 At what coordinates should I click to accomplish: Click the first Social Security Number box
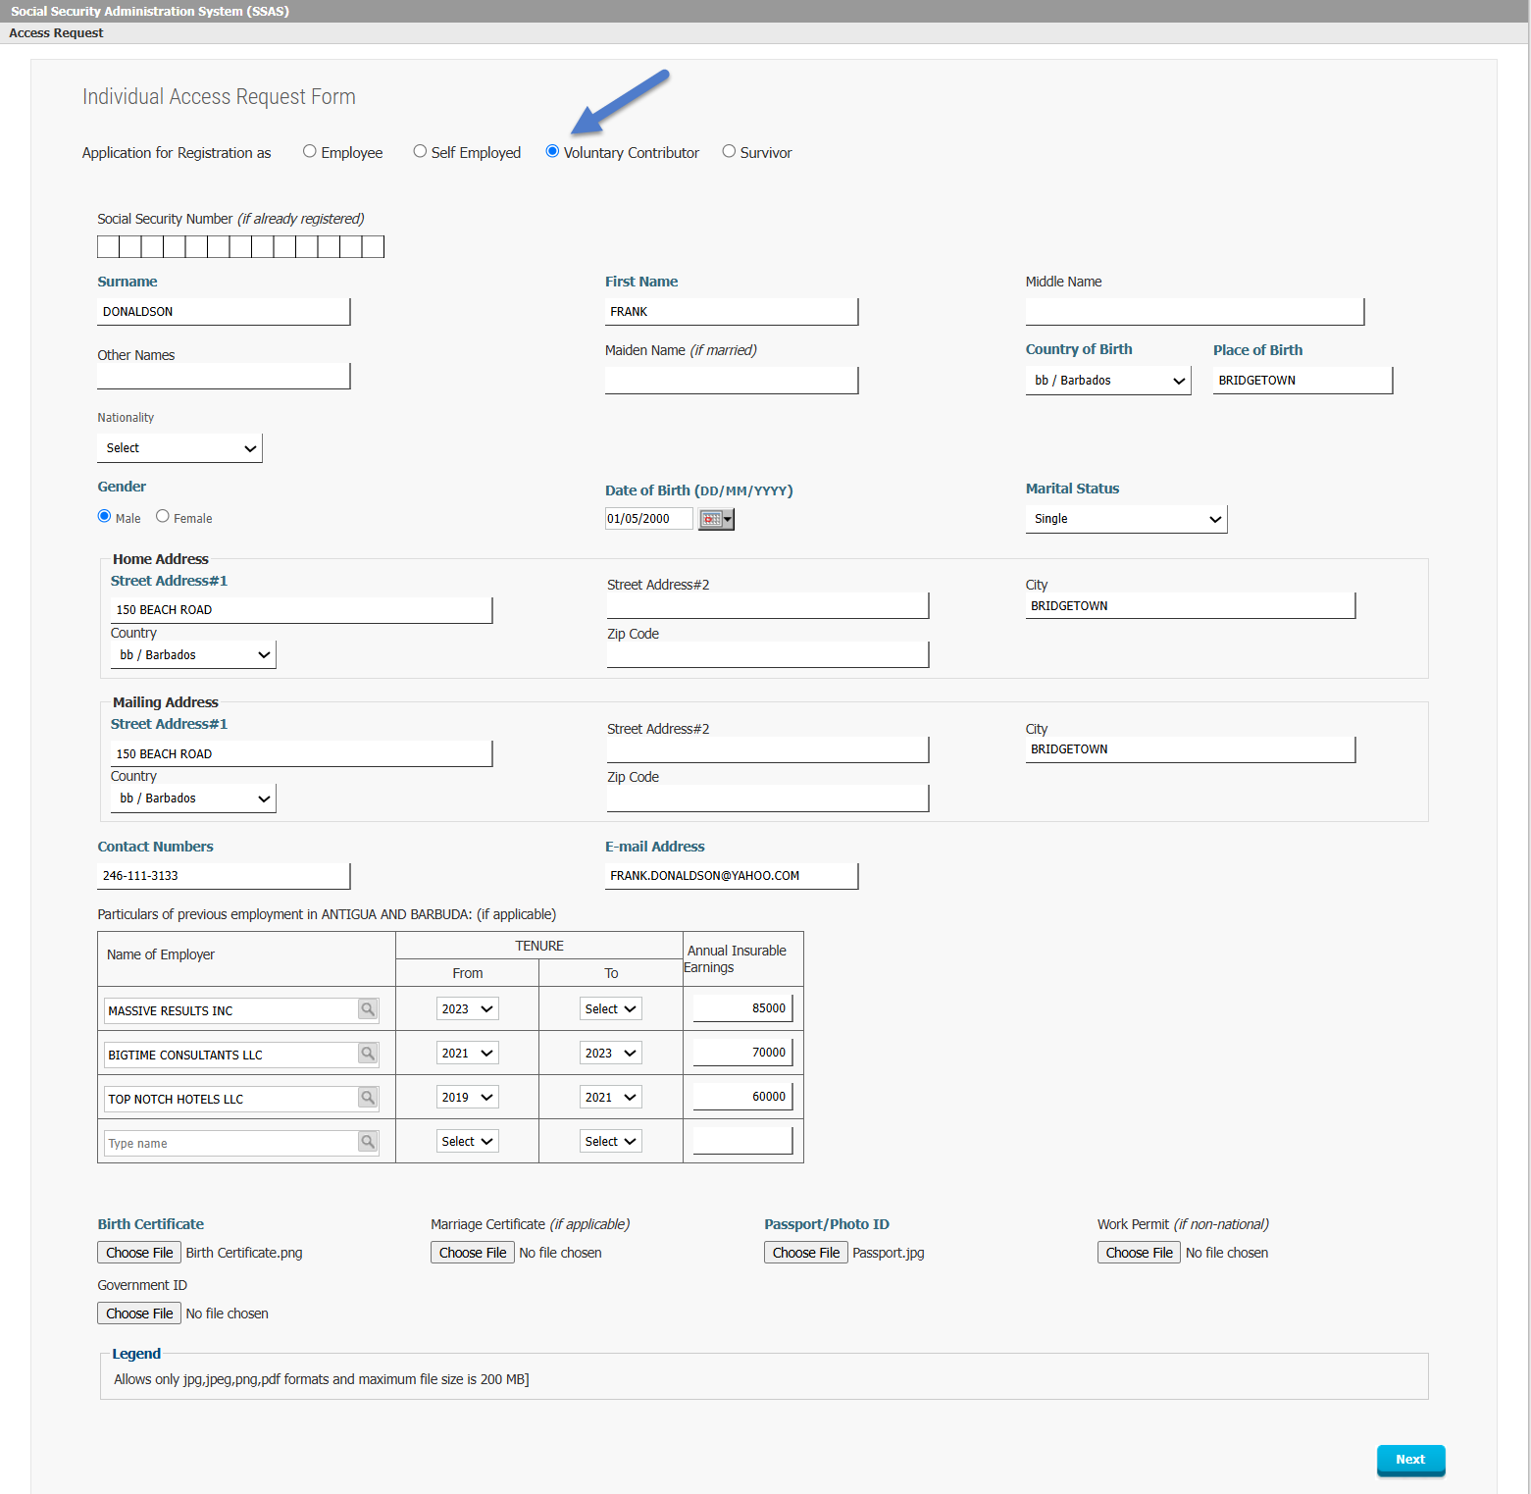coord(108,246)
